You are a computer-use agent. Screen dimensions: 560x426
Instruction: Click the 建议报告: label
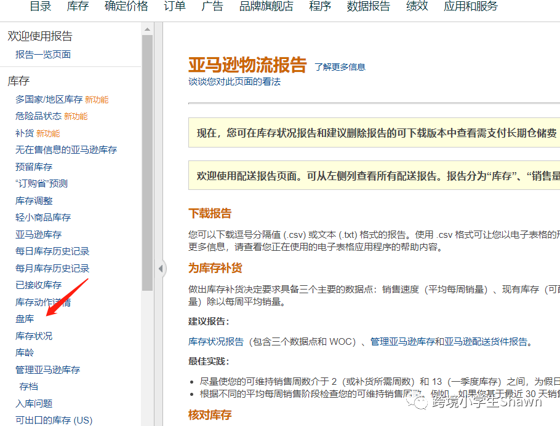tap(208, 321)
